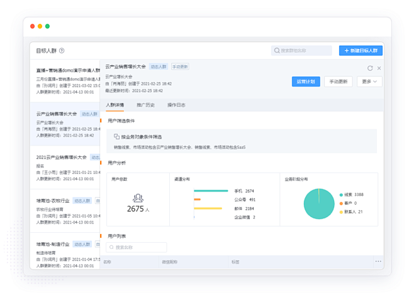Viewport: 414px width, 293px height.
Task: Focus the 搜索群组名称 search field
Action: click(x=304, y=51)
